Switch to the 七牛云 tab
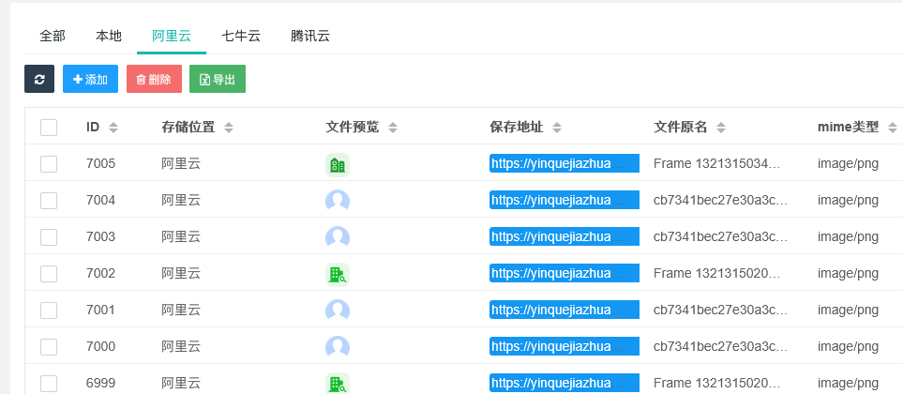The height and width of the screenshot is (394, 903). [x=241, y=37]
